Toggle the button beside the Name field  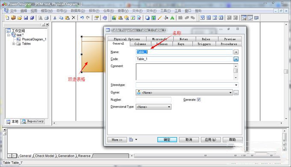click(236, 52)
